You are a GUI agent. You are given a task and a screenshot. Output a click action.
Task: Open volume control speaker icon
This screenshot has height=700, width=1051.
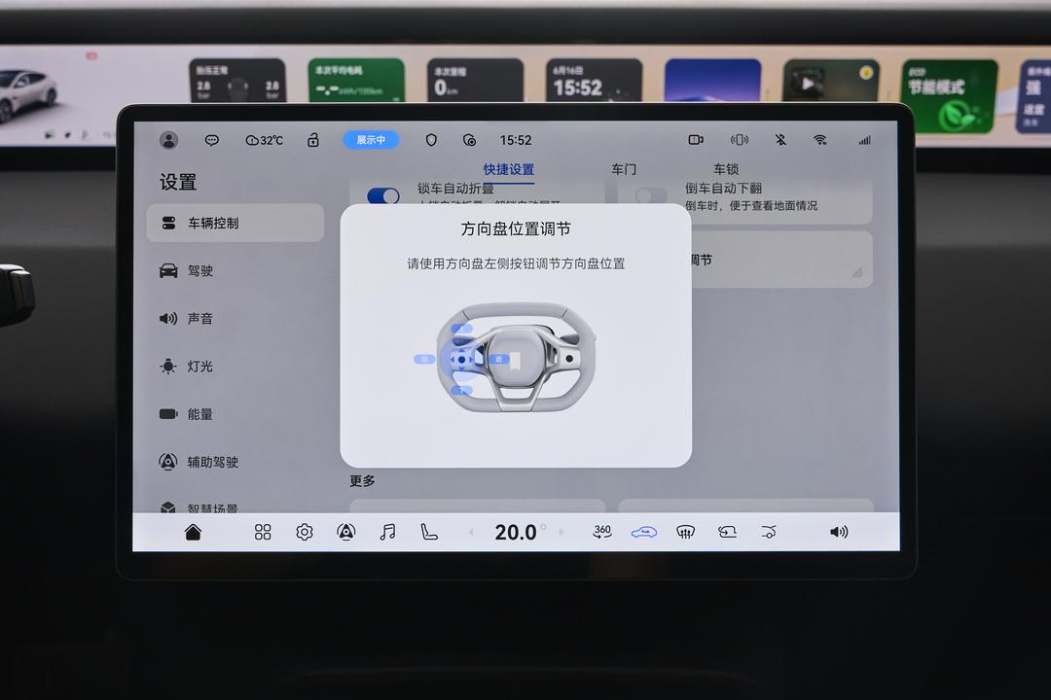coord(839,532)
